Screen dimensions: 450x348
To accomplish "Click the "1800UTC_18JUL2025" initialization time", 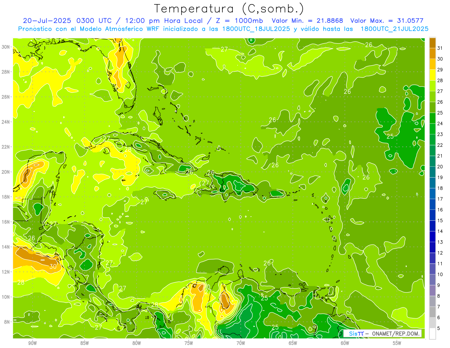I will 256,29.
